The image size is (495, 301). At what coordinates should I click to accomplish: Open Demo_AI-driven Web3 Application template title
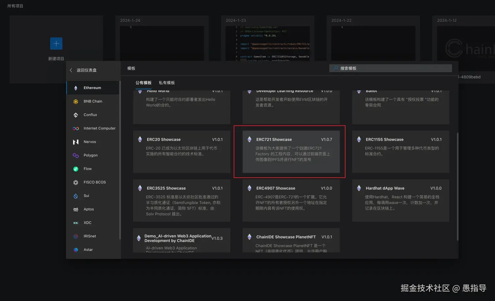[x=178, y=238]
